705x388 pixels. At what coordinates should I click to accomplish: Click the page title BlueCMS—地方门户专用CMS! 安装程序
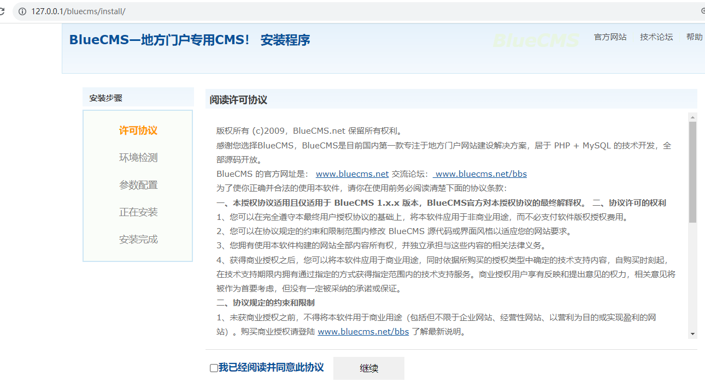(190, 40)
